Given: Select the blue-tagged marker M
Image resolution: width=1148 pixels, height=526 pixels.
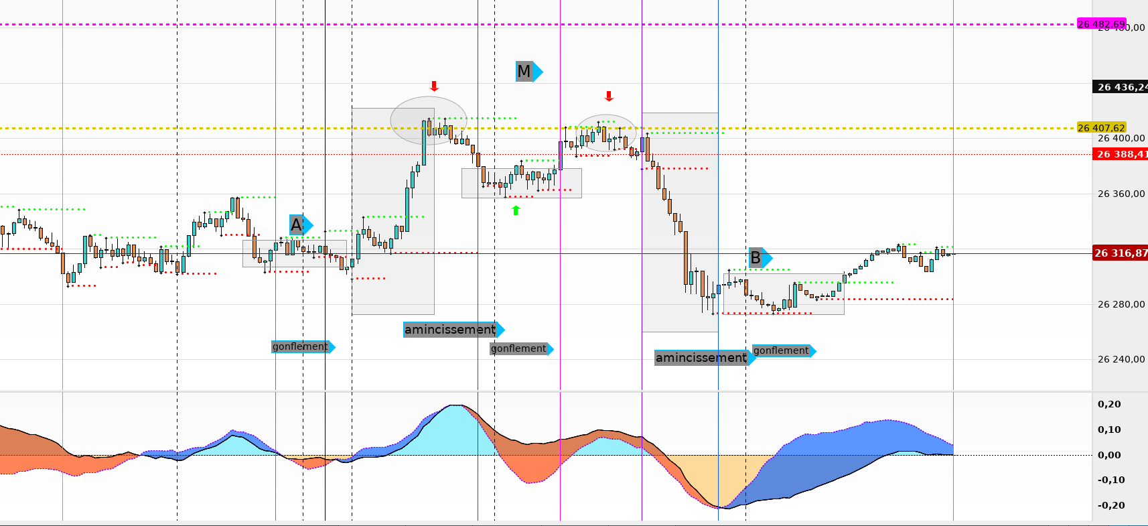Looking at the screenshot, I should coord(529,71).
